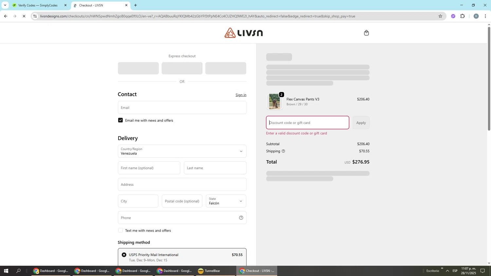Focus the First name field

[149, 168]
